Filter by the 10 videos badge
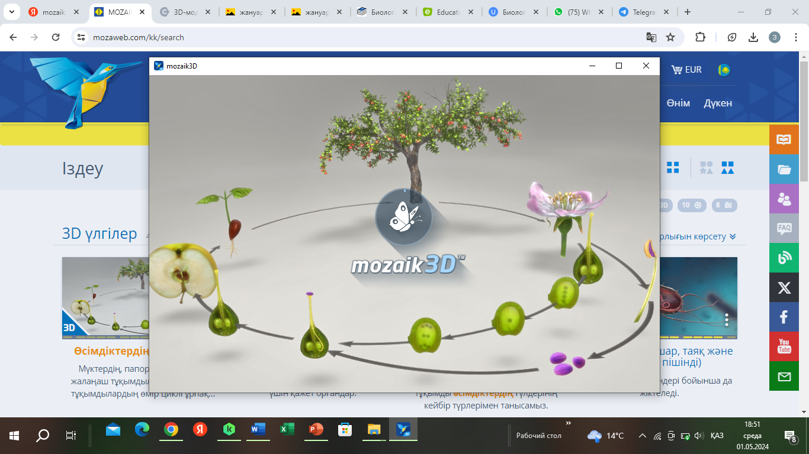 [x=692, y=205]
